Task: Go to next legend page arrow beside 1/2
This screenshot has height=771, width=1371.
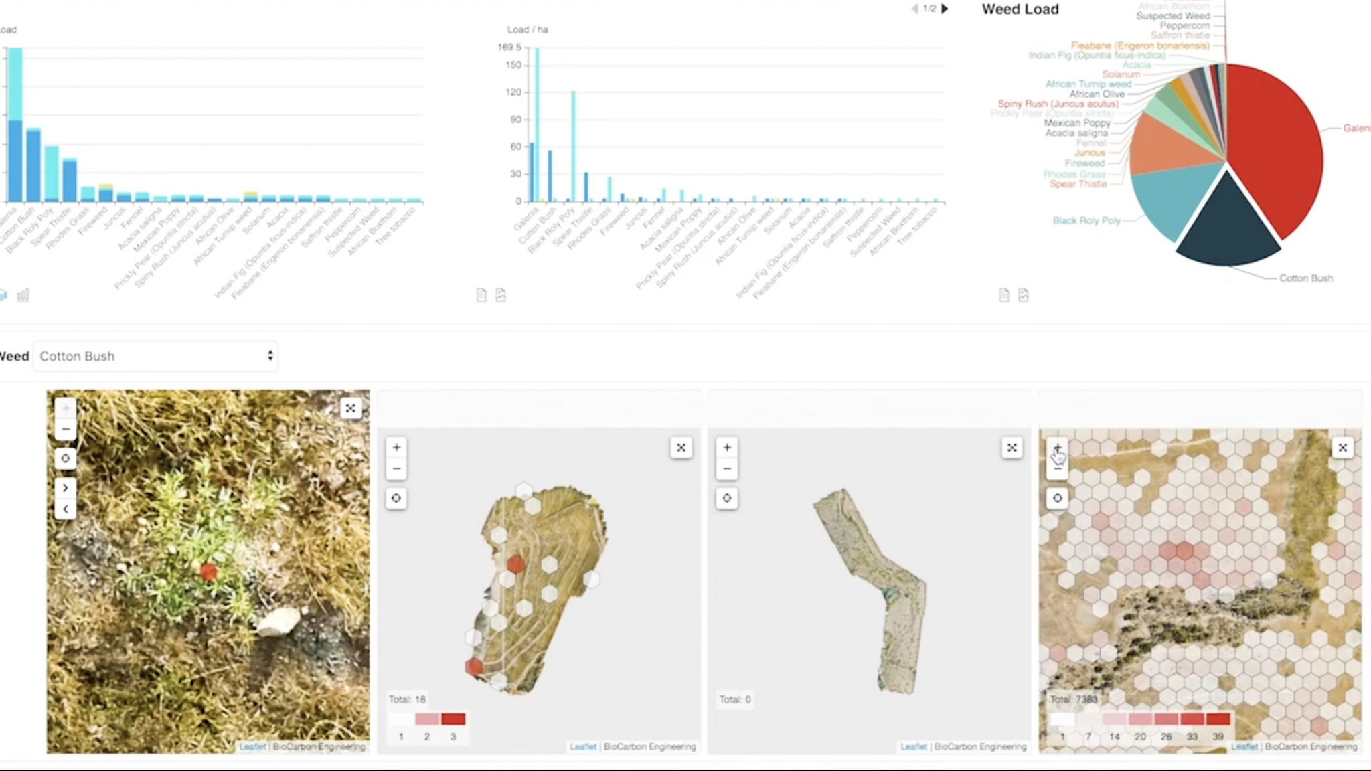Action: pos(945,9)
